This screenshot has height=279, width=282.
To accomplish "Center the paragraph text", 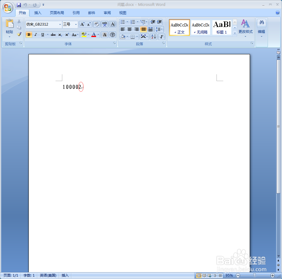I will coord(130,29).
